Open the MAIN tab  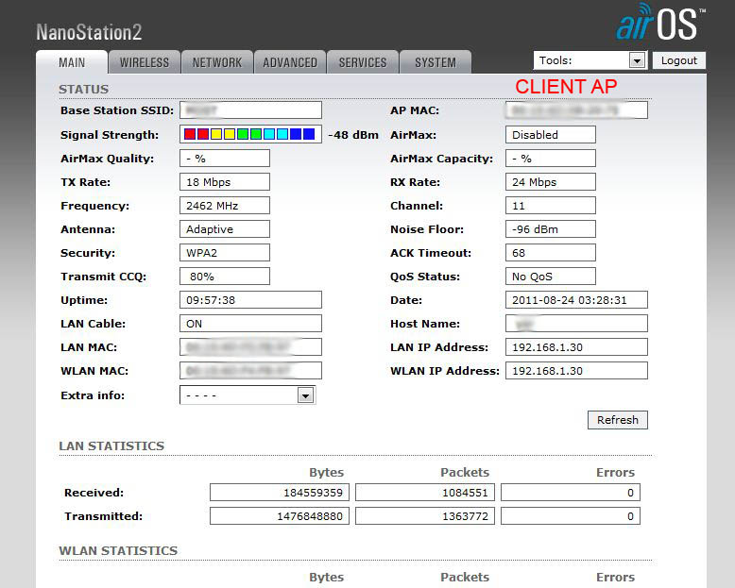72,62
